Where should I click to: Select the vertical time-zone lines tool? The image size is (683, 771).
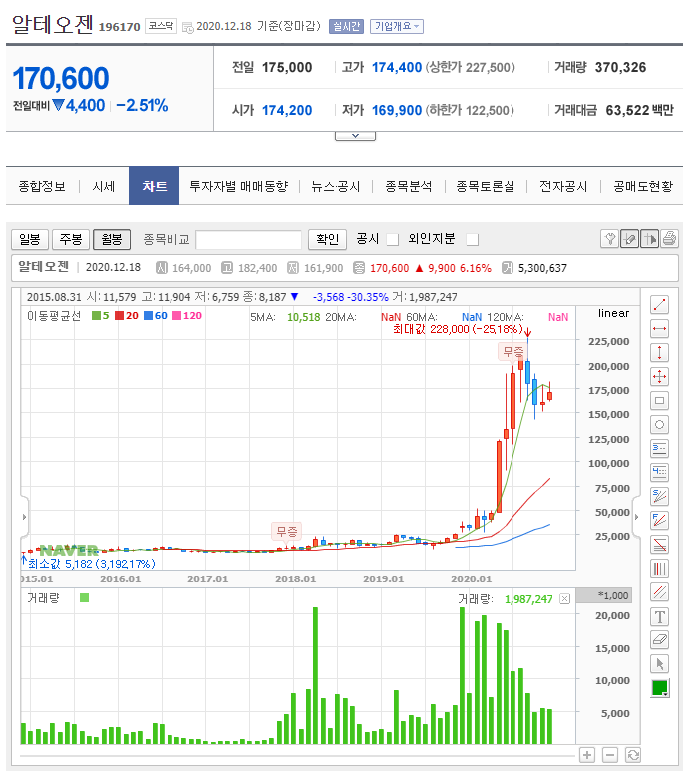pyautogui.click(x=659, y=568)
